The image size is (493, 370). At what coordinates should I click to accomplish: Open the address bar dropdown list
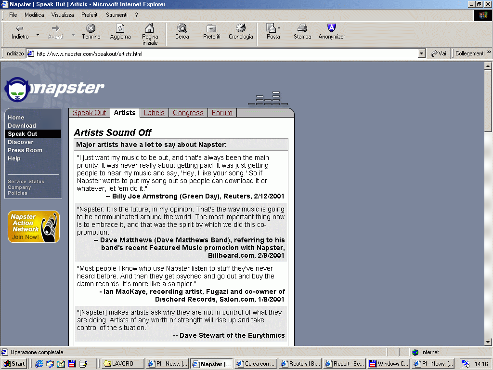[x=422, y=54]
